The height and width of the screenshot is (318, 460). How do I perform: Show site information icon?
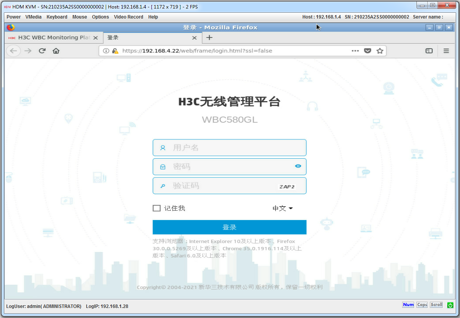coord(106,51)
